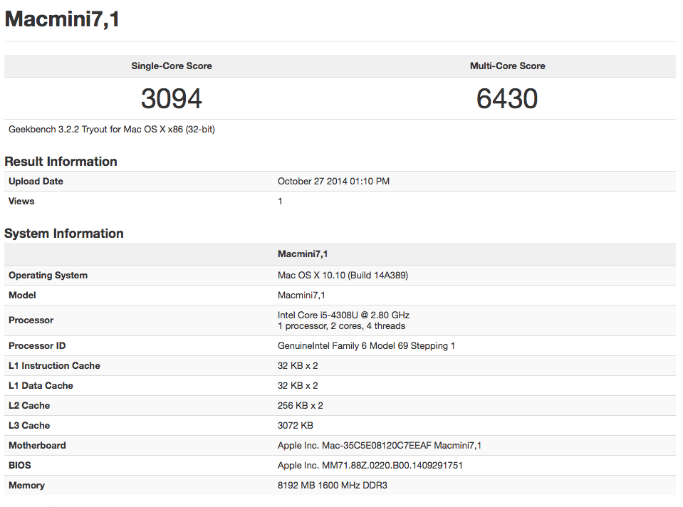Click the Apple Inc. Mac-35C5E08120C7EEAF motherboard value
The height and width of the screenshot is (507, 683).
[380, 446]
